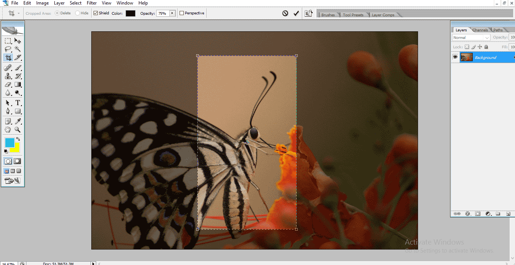
Task: Select the Hand tool
Action: coord(8,130)
